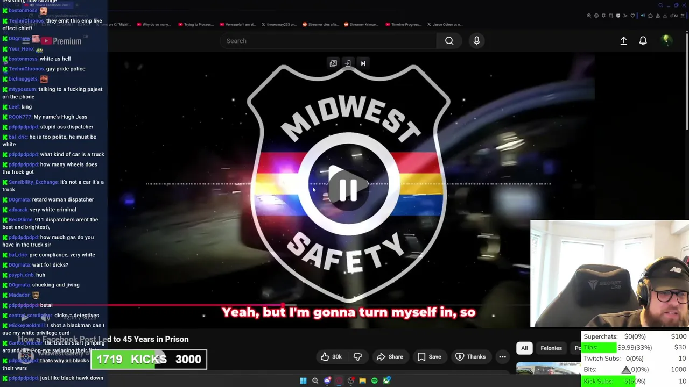Image resolution: width=689 pixels, height=387 pixels.
Task: Open the YouTube hamburger guide menu
Action: (x=25, y=41)
